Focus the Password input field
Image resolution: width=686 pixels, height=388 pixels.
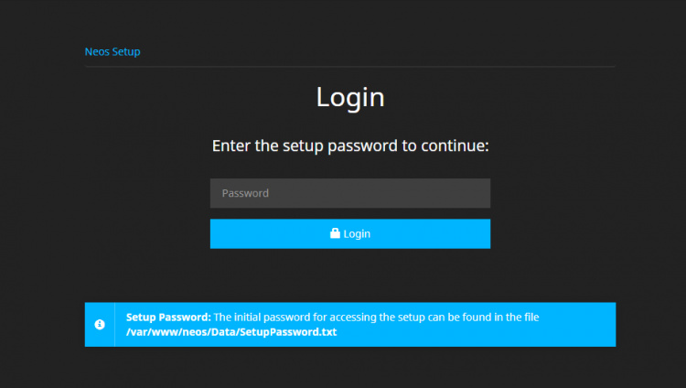point(350,193)
